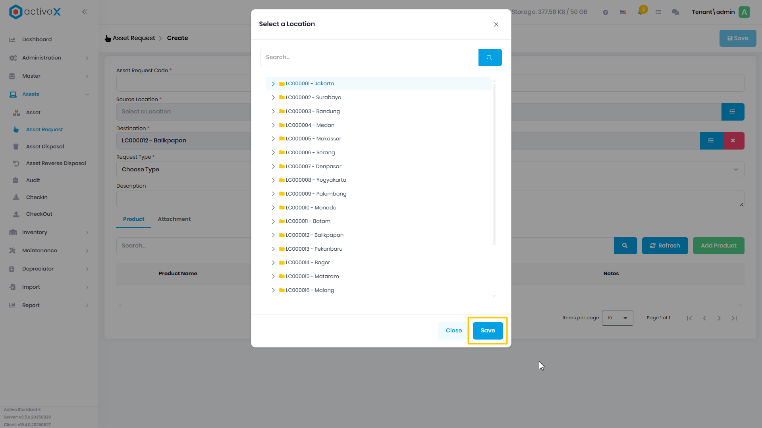This screenshot has height=428, width=762.
Task: Expand the LC000002 - Surabaya node
Action: pyautogui.click(x=273, y=98)
